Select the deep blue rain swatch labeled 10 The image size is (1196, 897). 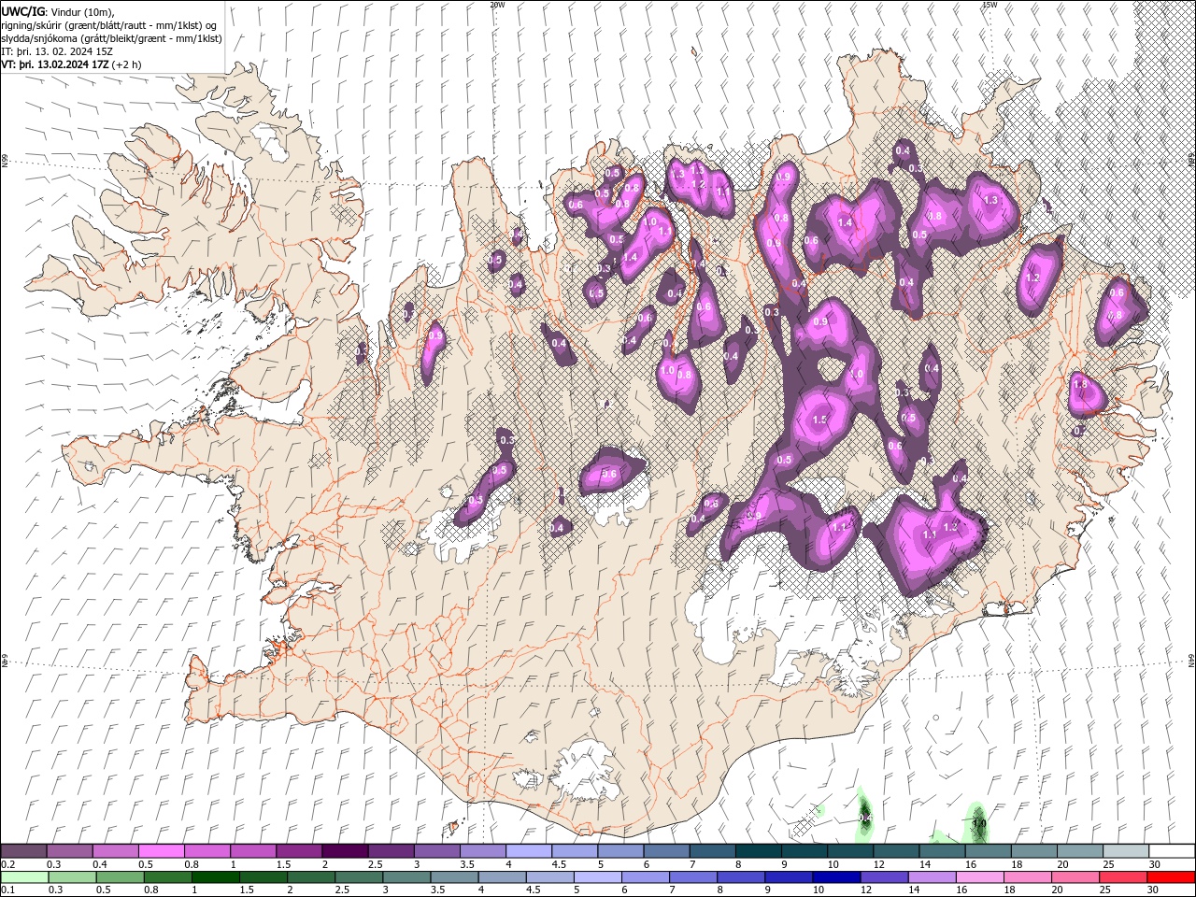tap(836, 877)
